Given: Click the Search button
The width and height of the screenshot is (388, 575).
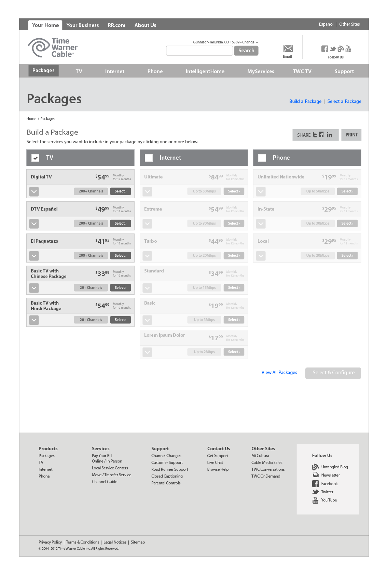Looking at the screenshot, I should 246,51.
